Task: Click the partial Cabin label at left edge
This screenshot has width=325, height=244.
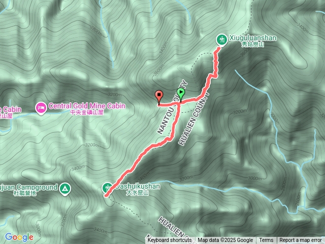Action: [10, 112]
